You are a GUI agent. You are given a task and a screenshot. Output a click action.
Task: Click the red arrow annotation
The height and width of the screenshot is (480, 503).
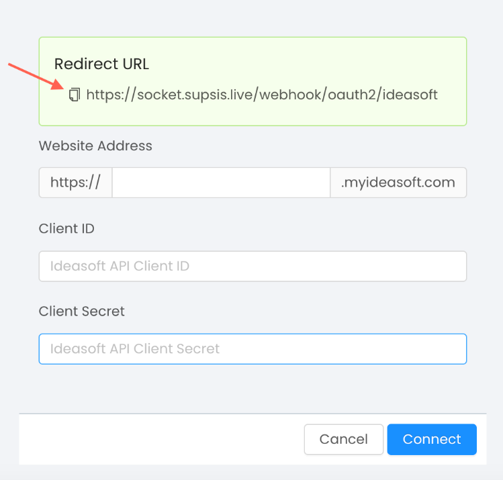point(36,77)
